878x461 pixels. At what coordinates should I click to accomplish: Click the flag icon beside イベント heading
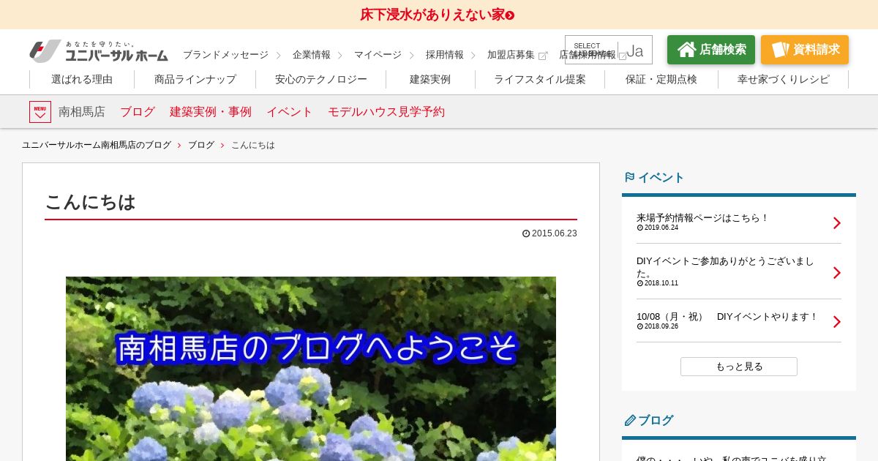tap(629, 177)
